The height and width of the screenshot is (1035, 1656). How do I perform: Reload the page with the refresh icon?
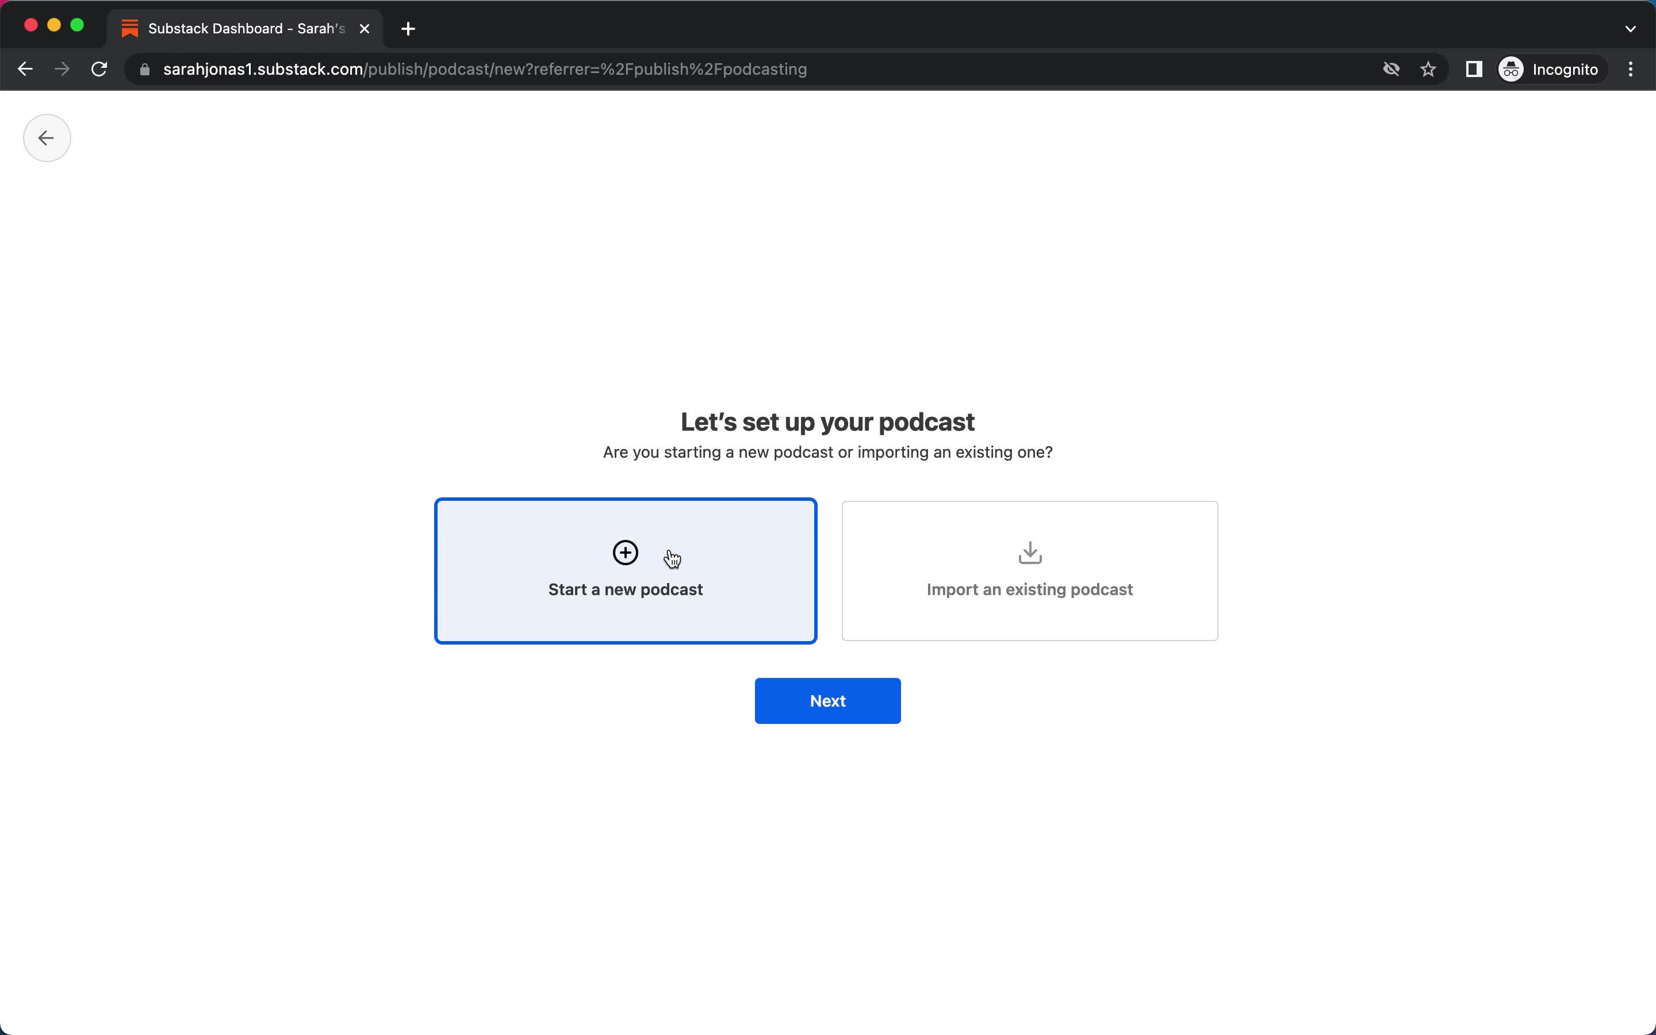click(x=99, y=69)
